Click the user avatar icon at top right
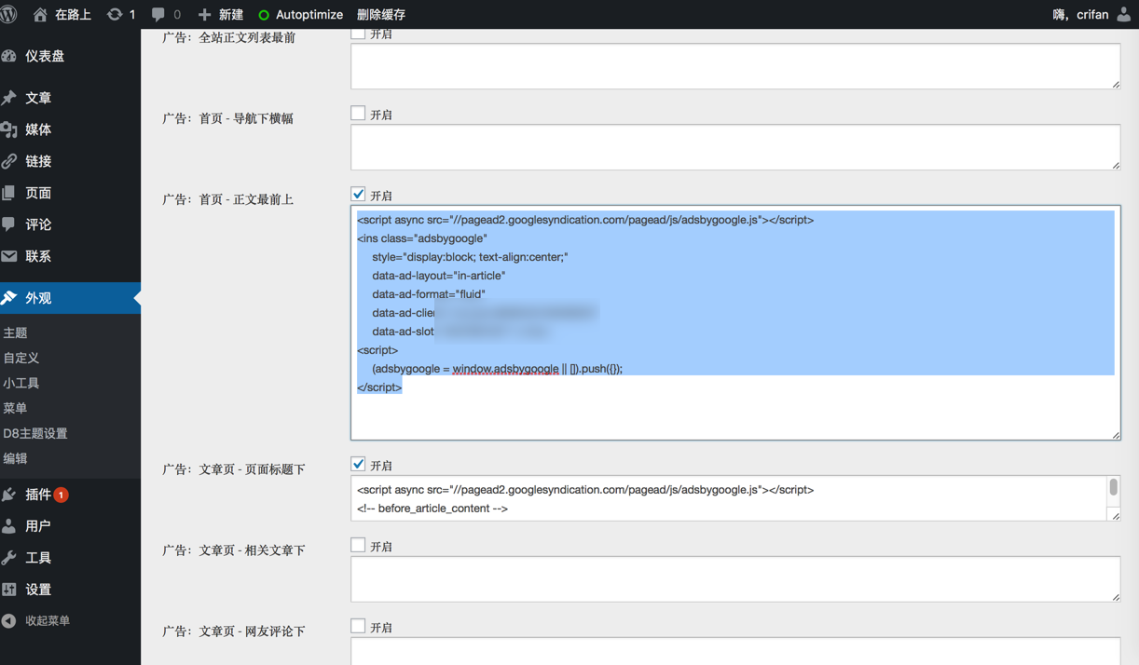This screenshot has width=1139, height=665. pos(1124,14)
